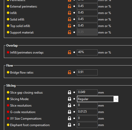The image size is (132, 130).
Task: Click the G-code resolution lock icon
Action: point(70,112)
